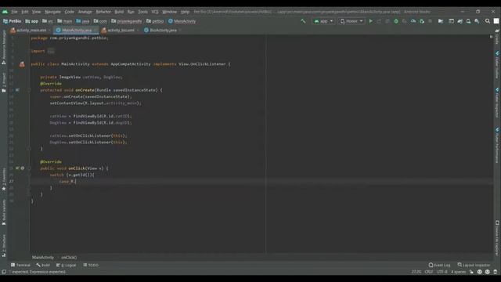Viewport: 501px width, 282px height.
Task: Click the override gutter marker beside onCreate
Action: click(17, 90)
